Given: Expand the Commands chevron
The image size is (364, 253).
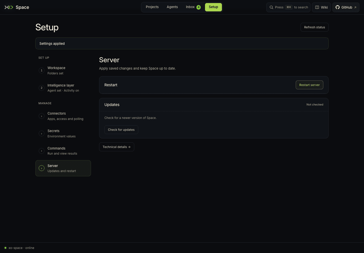Looking at the screenshot, I should (x=41, y=151).
